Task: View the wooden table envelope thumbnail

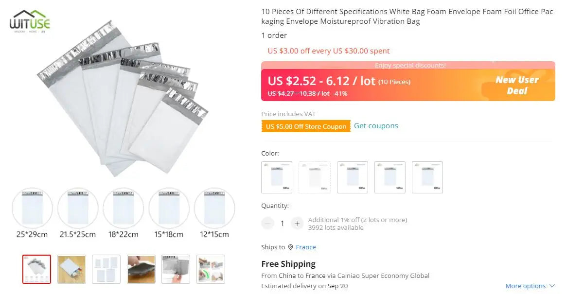Action: pos(71,269)
